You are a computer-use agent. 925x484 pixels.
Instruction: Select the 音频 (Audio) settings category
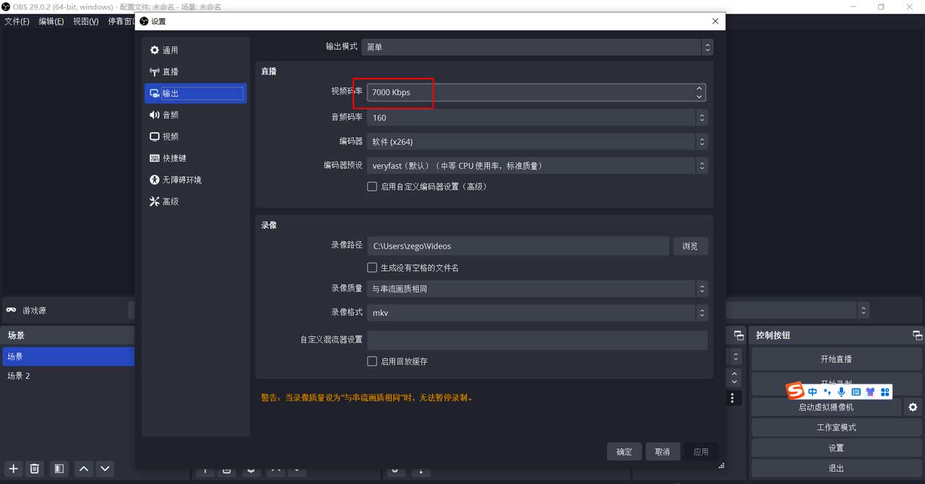click(170, 115)
